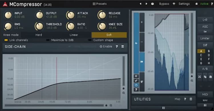This screenshot has height=111, width=214.
Task: Click the INPUT gain knob
Action: (8, 15)
